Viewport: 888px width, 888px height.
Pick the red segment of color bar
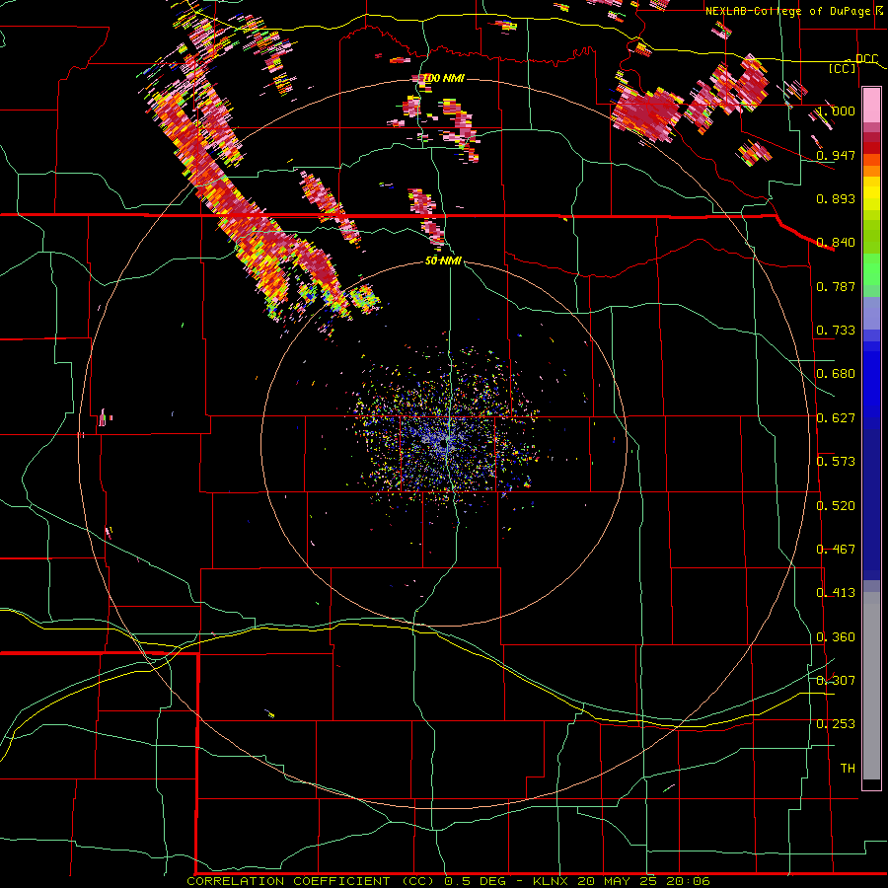[x=871, y=148]
